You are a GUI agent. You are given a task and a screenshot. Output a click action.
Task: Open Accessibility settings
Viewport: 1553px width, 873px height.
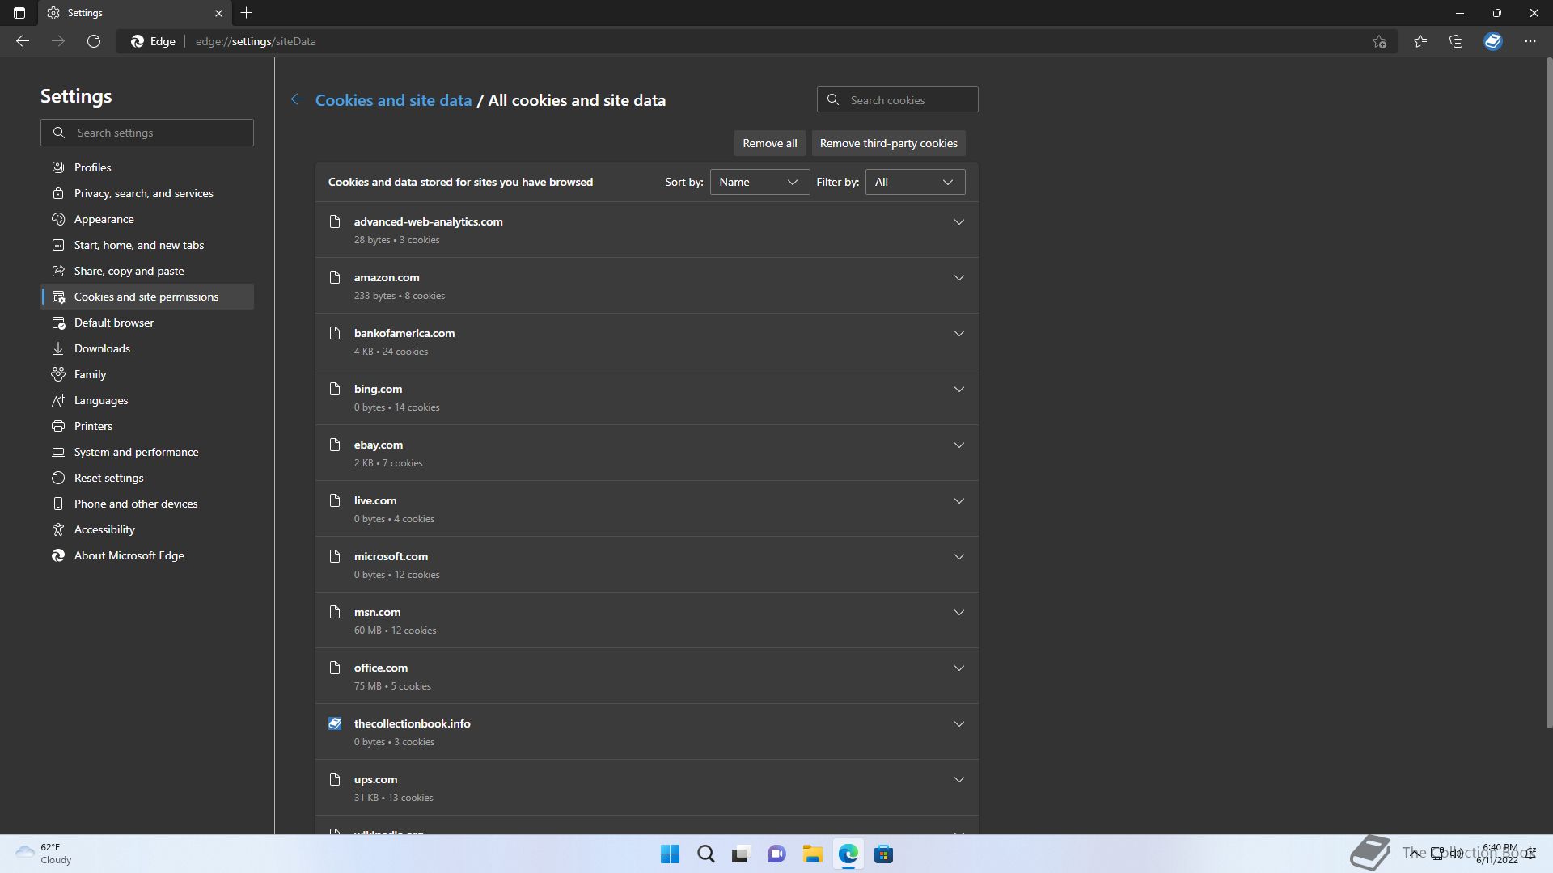(147, 529)
